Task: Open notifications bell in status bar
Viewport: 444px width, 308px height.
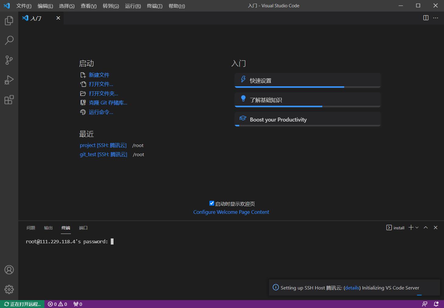Action: 436,304
